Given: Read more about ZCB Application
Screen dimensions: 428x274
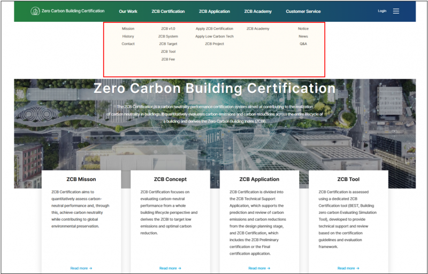Looking at the screenshot, I should pyautogui.click(x=259, y=268).
